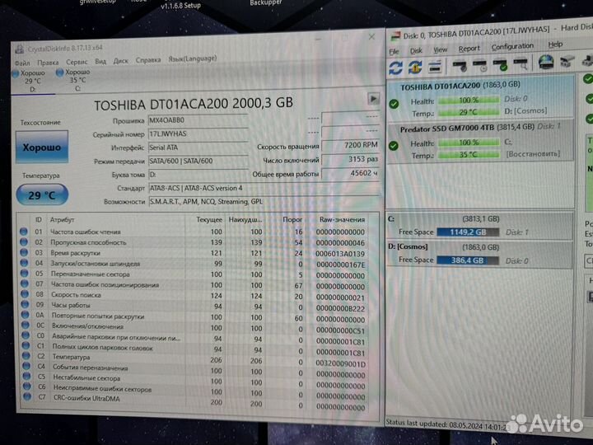Click the Predator SSD Temp 35 °C bar
This screenshot has width=593, height=445.
pos(469,154)
